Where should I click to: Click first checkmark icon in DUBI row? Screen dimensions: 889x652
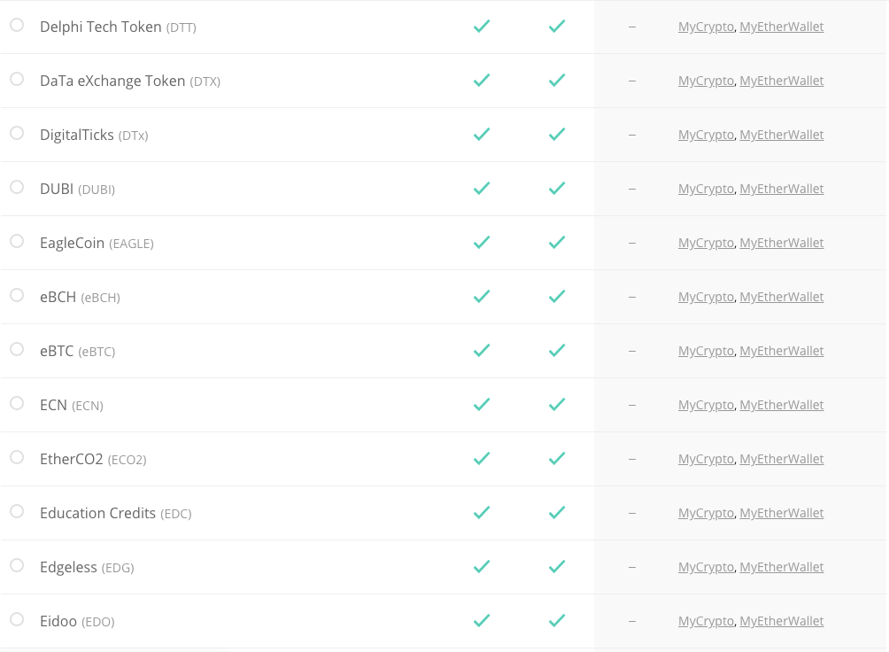click(x=482, y=188)
